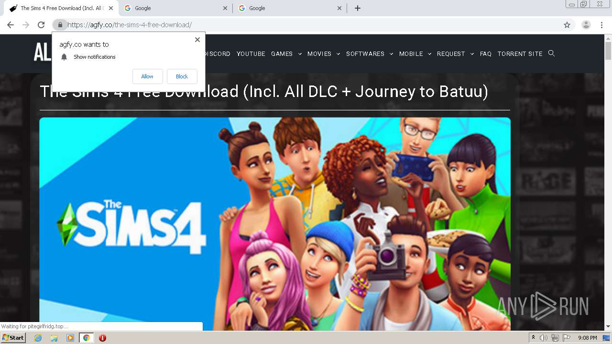
Task: Open the FAQ nav link
Action: [x=486, y=54]
